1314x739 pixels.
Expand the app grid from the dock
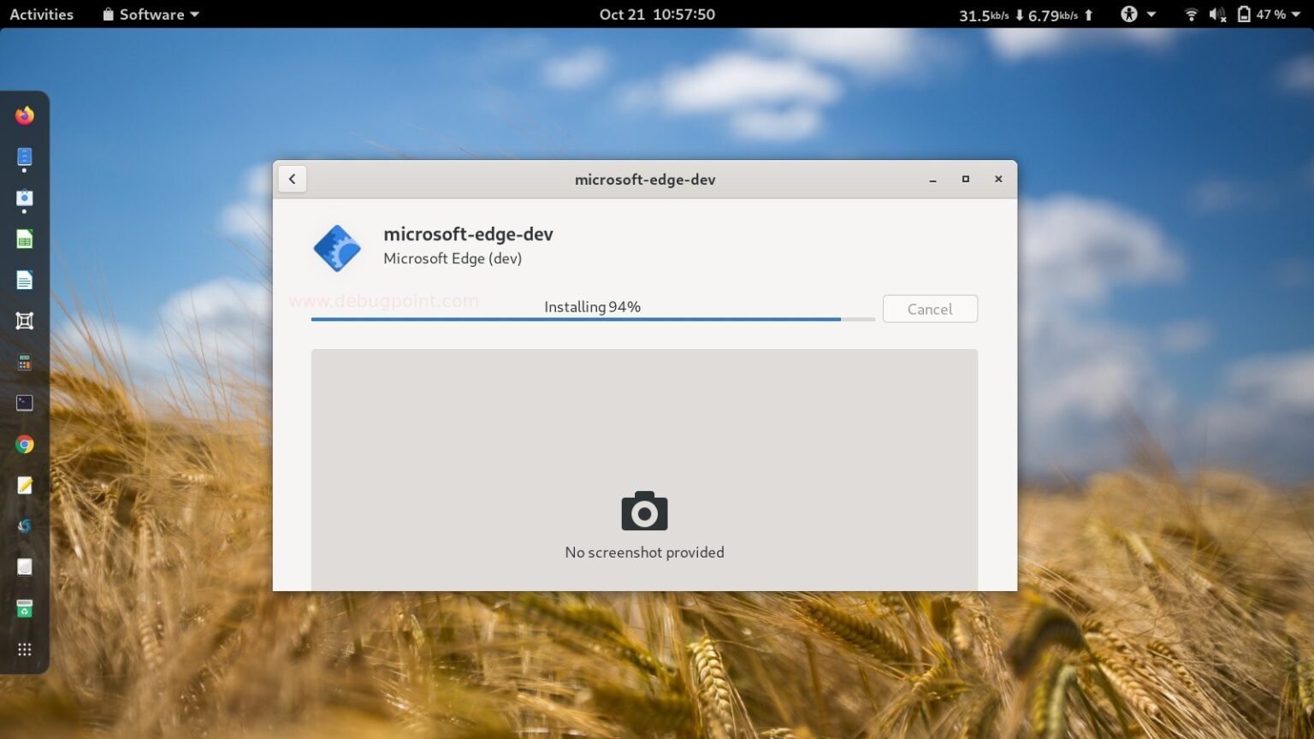(24, 649)
